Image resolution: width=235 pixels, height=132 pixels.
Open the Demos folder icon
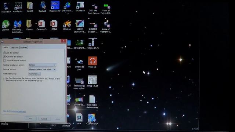tap(29, 25)
